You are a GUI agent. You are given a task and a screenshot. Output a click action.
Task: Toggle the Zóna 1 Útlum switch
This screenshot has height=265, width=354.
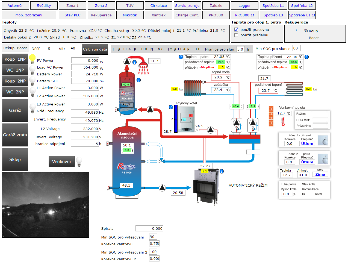(307, 143)
